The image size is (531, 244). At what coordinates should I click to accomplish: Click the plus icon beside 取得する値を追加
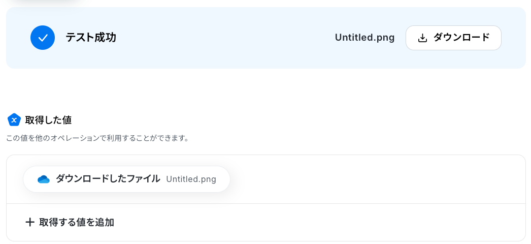click(x=30, y=222)
